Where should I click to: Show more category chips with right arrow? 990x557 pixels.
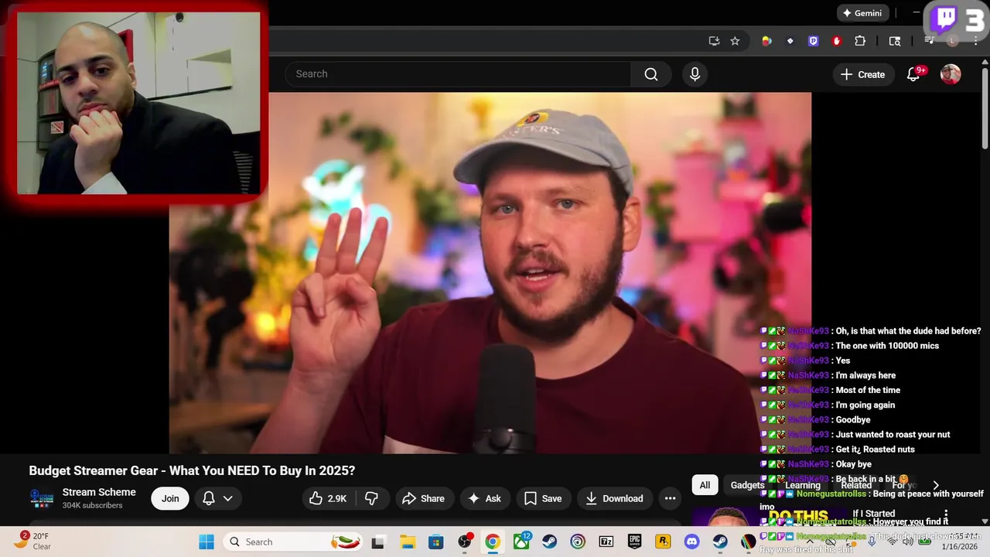click(936, 485)
